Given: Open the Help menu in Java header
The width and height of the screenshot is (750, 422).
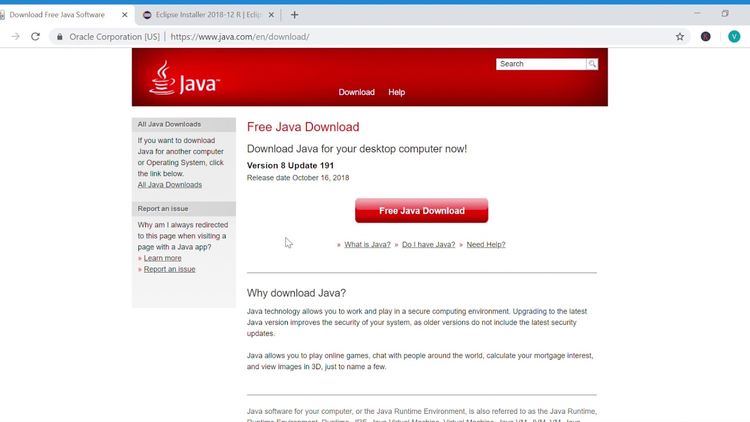Looking at the screenshot, I should tap(397, 92).
